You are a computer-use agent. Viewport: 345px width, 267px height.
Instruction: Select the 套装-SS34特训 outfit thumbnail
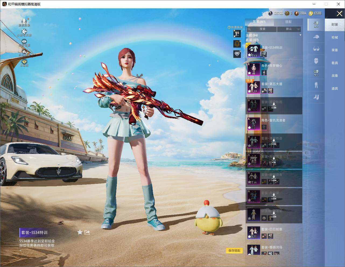pos(254,51)
